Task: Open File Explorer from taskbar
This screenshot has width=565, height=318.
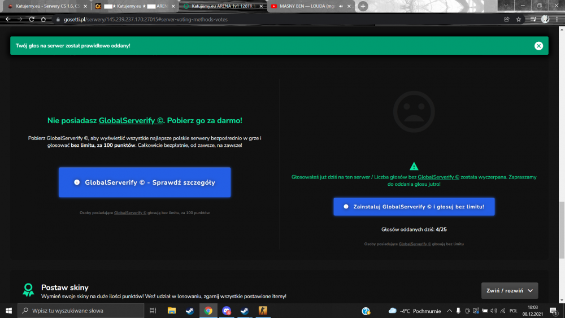Action: 172,311
